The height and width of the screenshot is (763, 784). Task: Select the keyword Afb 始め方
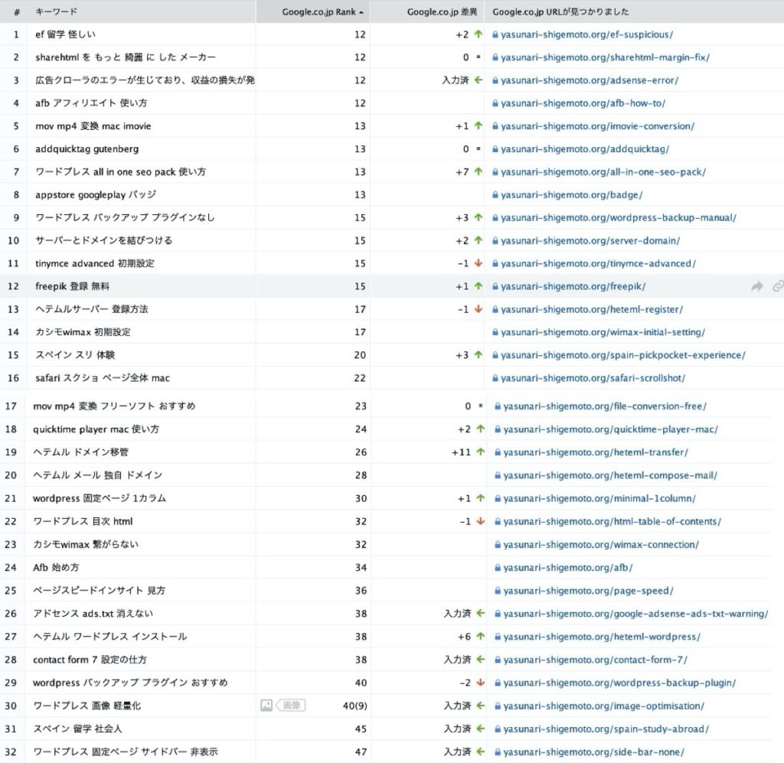click(x=56, y=568)
